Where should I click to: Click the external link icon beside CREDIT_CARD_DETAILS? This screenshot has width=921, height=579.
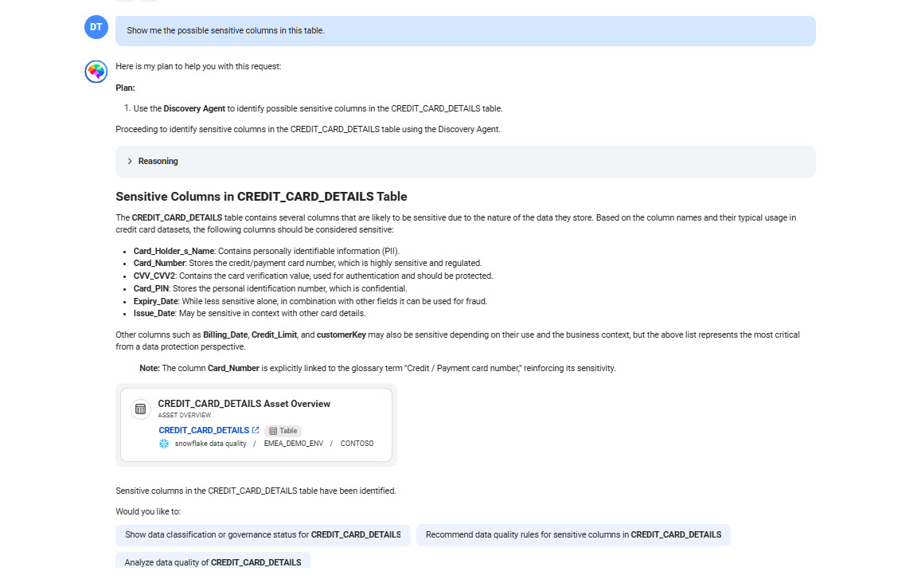click(256, 430)
